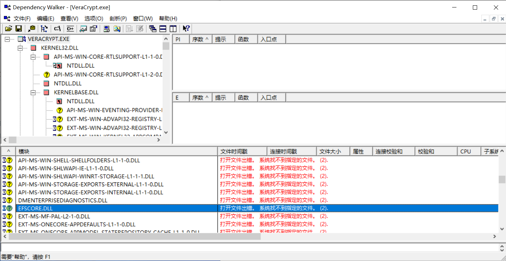Click module tree vertical scrollbar down arrow
This screenshot has width=506, height=261.
166,133
